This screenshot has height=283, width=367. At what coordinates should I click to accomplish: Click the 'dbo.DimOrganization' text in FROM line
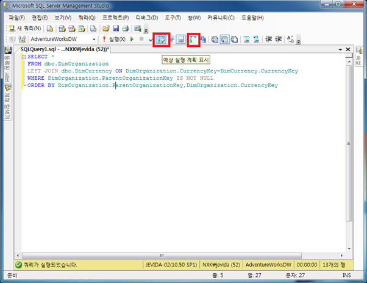pyautogui.click(x=76, y=64)
